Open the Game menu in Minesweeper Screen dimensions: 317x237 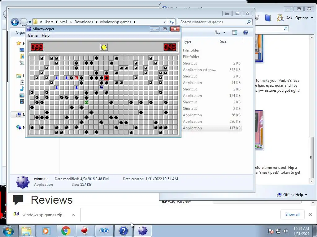[x=33, y=35]
